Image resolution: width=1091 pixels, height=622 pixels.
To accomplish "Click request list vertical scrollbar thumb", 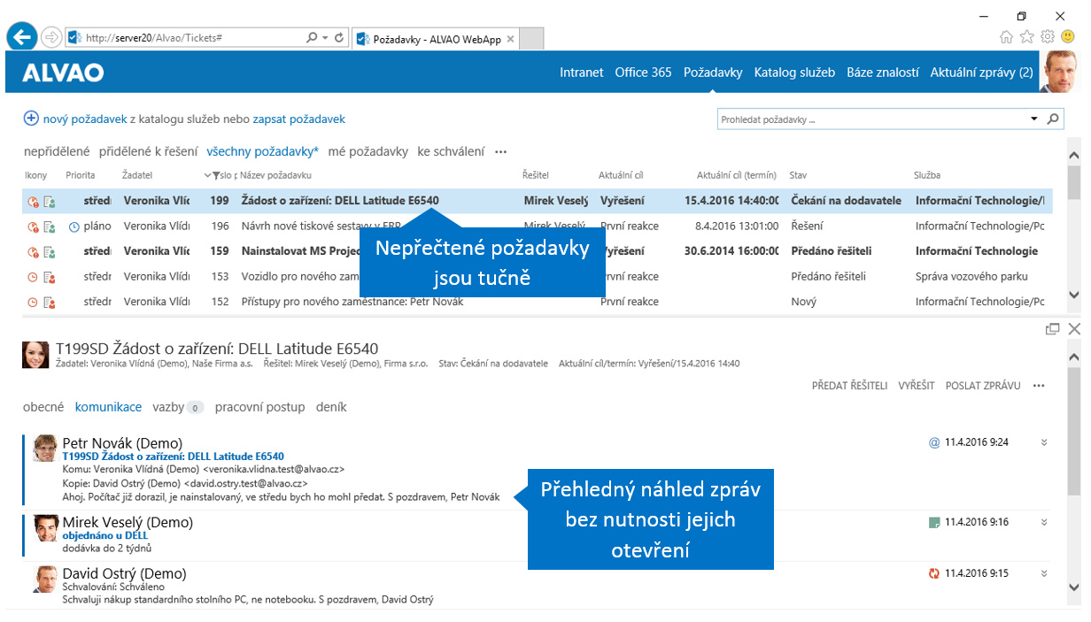I will [1073, 183].
